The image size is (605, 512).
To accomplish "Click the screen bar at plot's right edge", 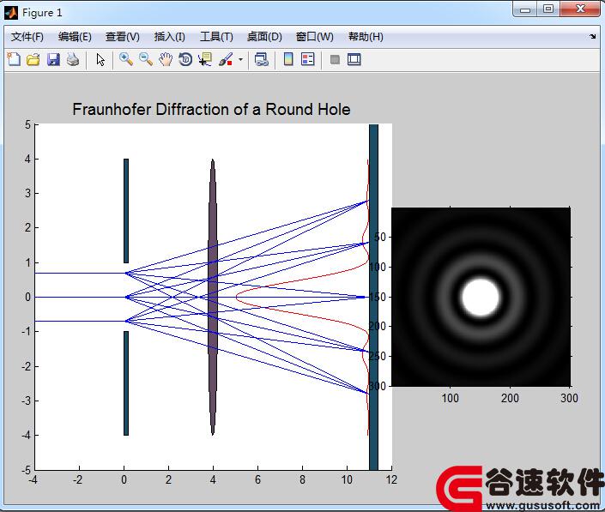I will point(373,297).
